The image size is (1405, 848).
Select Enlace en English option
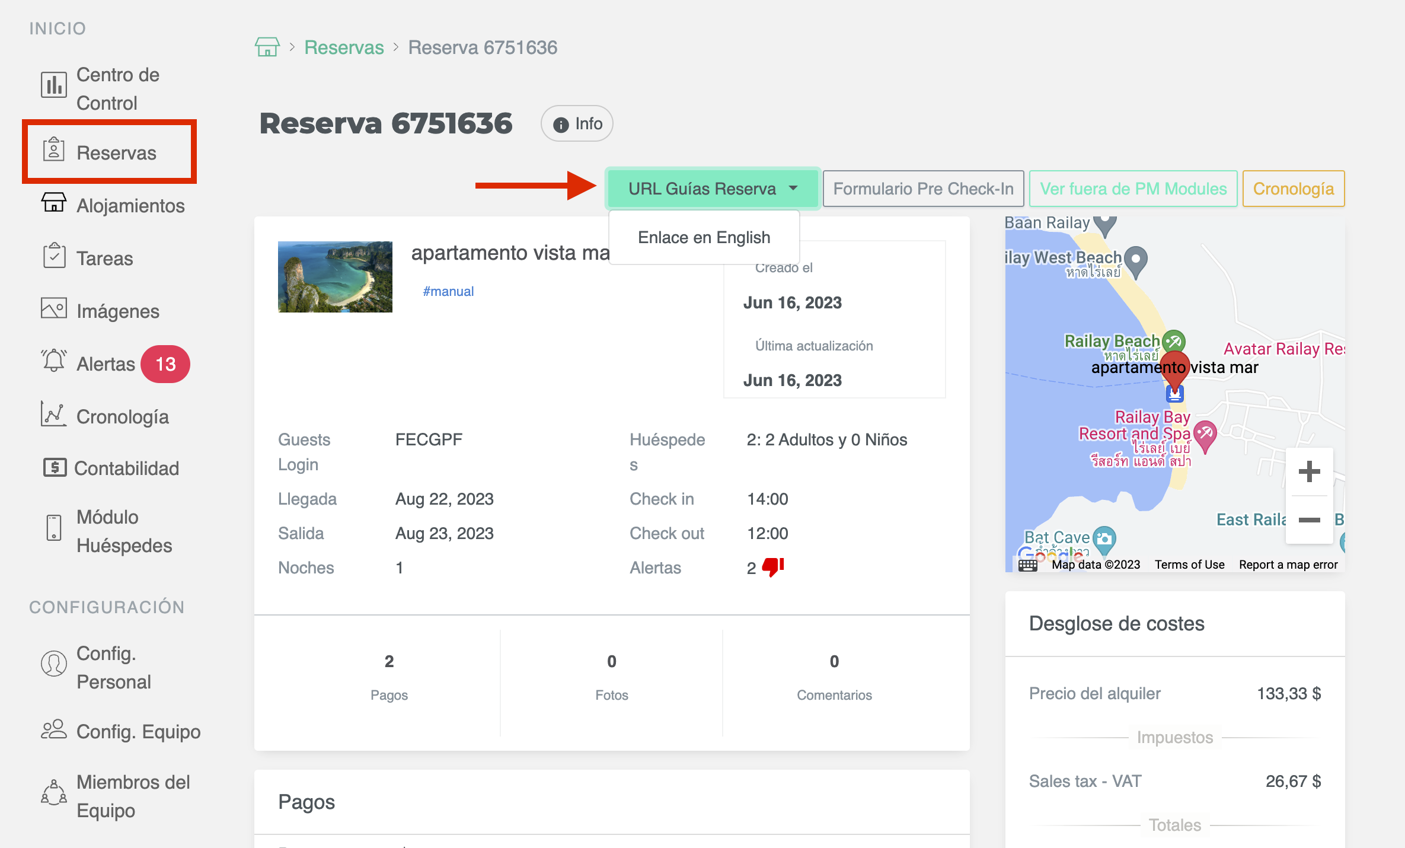point(704,237)
